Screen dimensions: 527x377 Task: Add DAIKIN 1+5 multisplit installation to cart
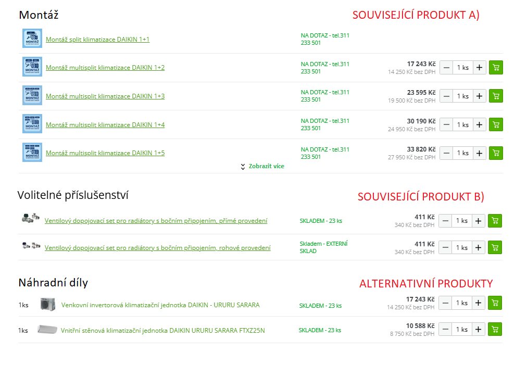[x=496, y=153]
